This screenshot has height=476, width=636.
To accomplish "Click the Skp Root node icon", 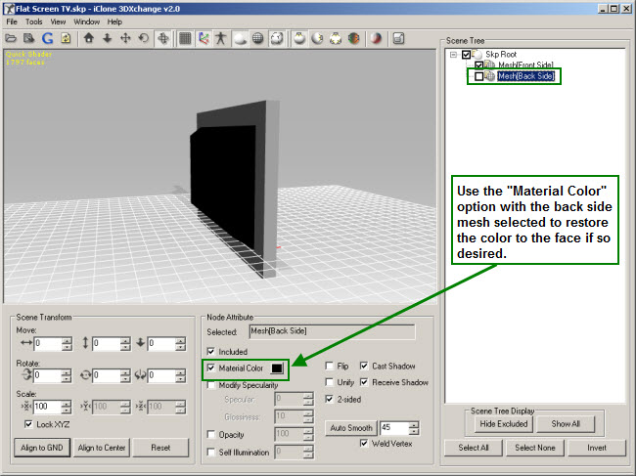I will 477,55.
